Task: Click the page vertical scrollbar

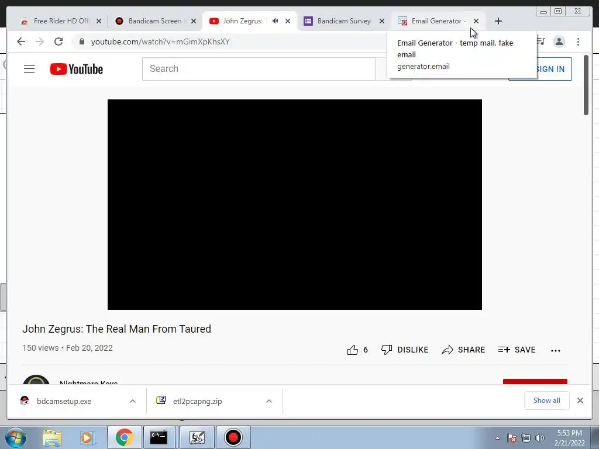Action: pos(586,85)
